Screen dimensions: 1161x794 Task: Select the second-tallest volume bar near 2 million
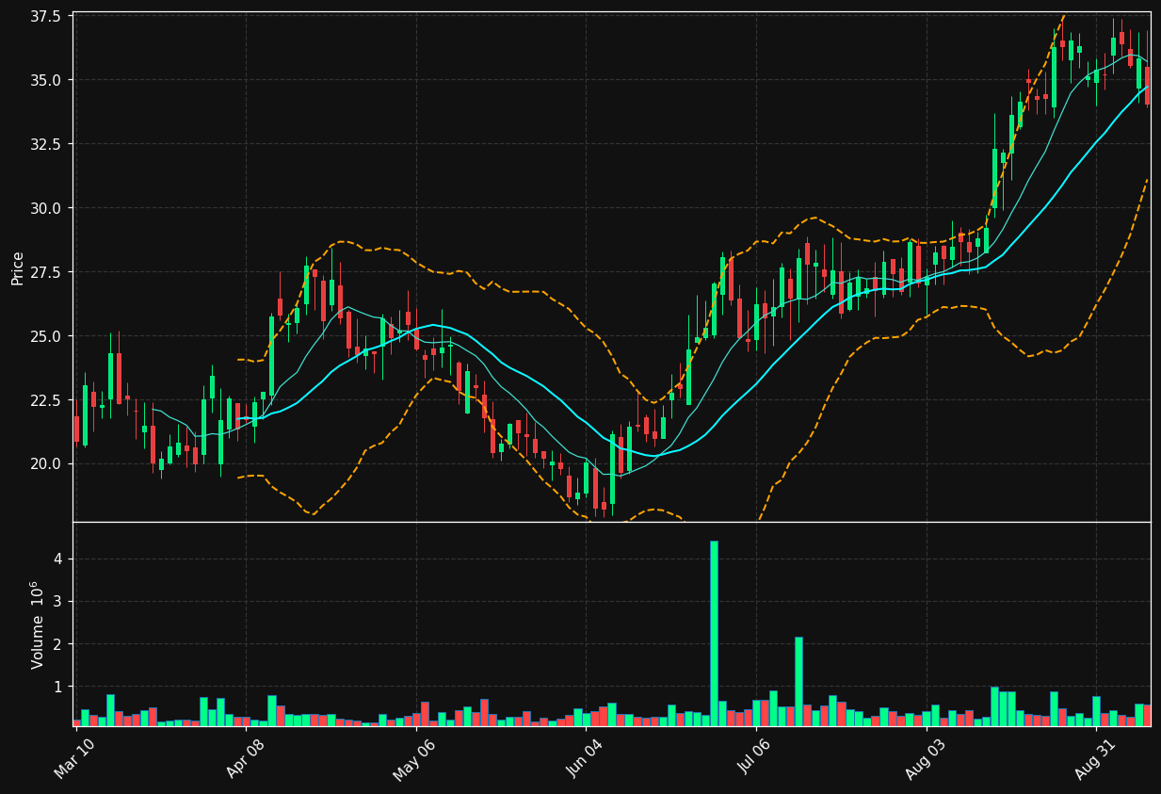pyautogui.click(x=798, y=681)
